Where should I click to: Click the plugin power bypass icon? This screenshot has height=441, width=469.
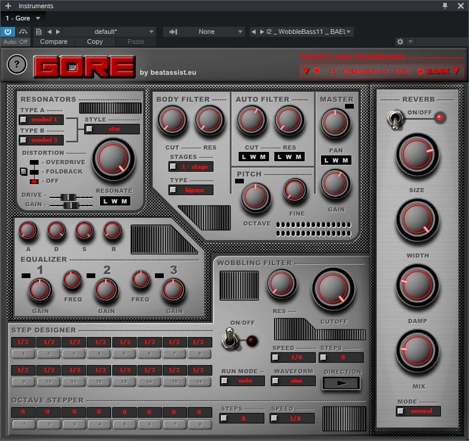point(8,32)
